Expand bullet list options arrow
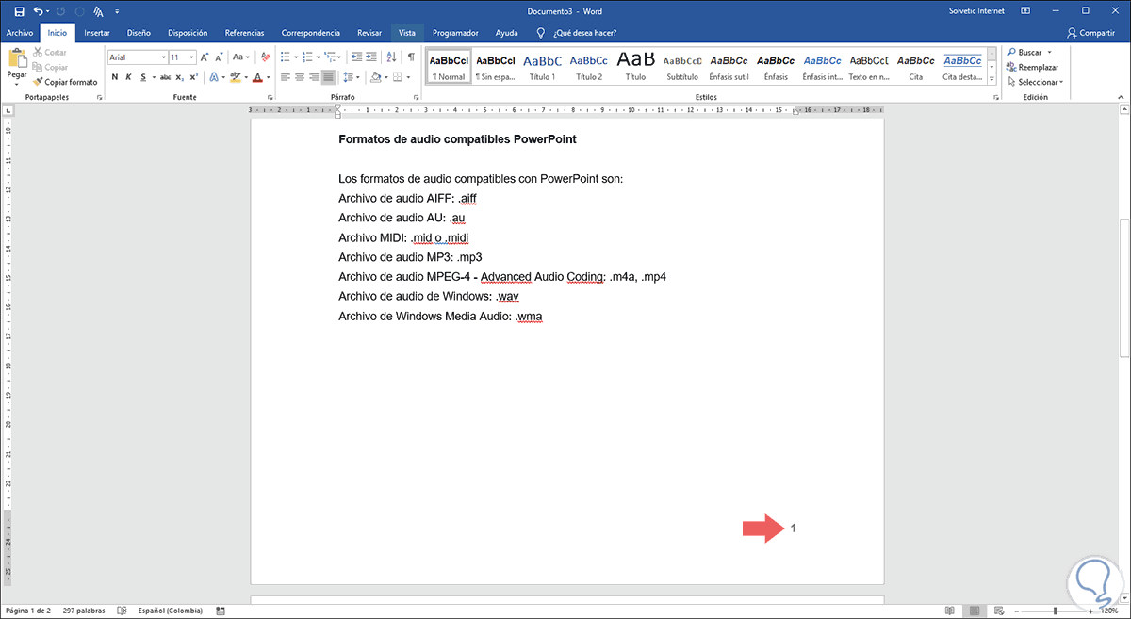The width and height of the screenshot is (1131, 619). coord(295,57)
